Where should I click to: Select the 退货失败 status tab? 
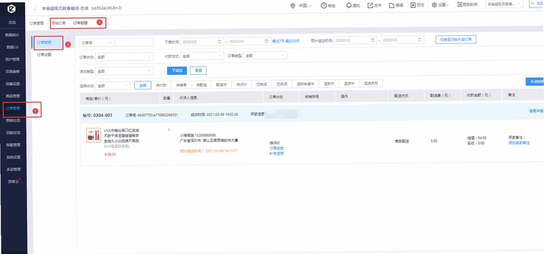pyautogui.click(x=371, y=83)
